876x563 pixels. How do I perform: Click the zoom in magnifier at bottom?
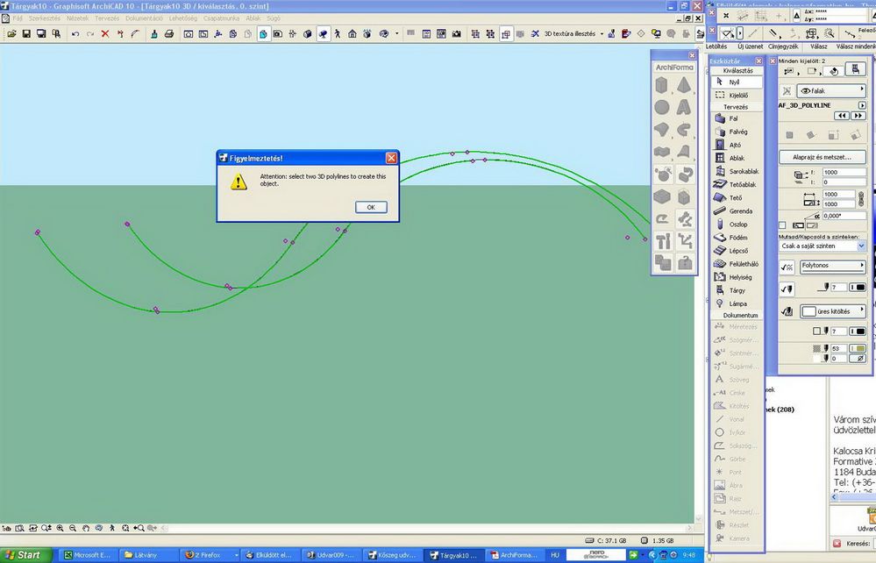60,528
